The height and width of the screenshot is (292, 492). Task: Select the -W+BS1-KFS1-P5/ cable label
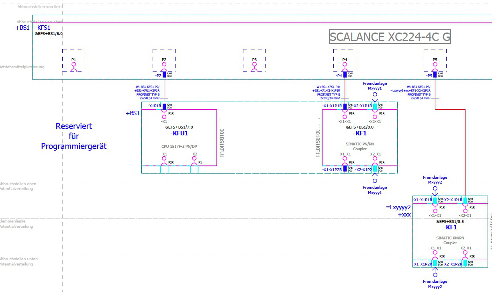point(418,87)
